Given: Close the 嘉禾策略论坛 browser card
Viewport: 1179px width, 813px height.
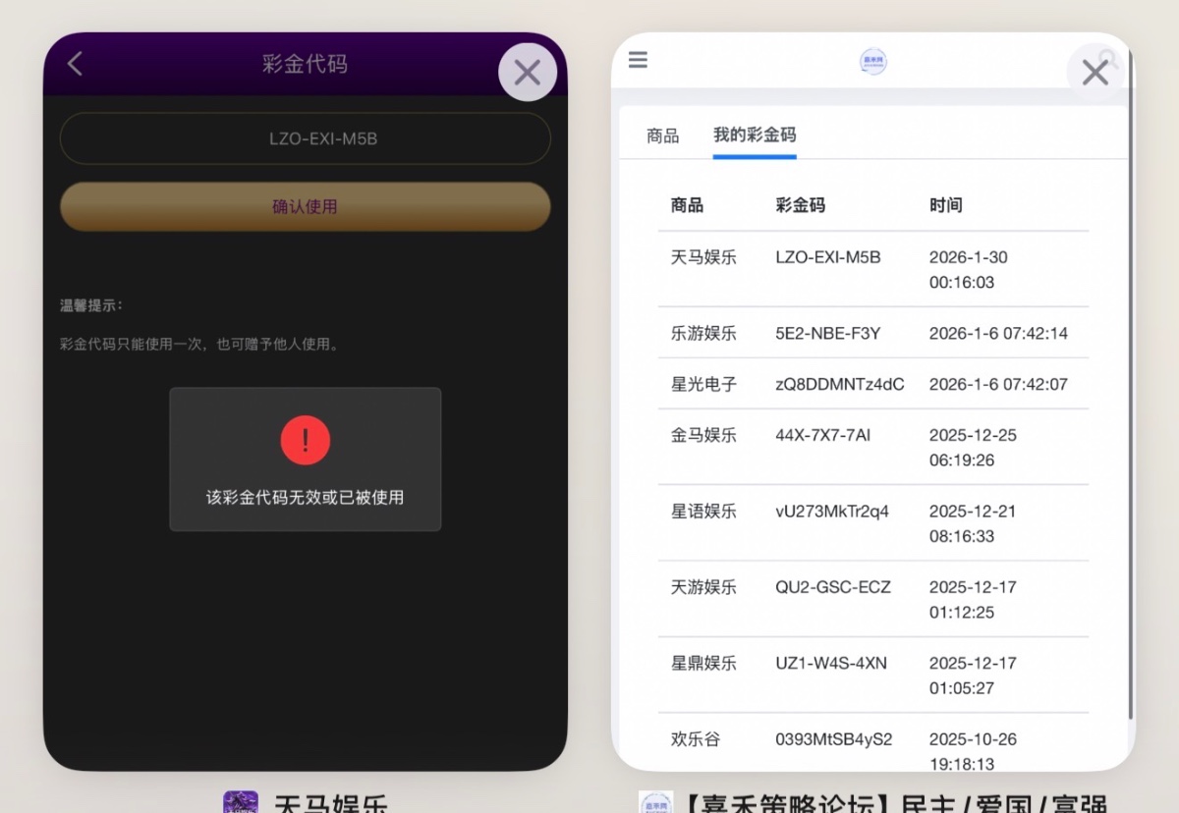Looking at the screenshot, I should pos(1095,73).
